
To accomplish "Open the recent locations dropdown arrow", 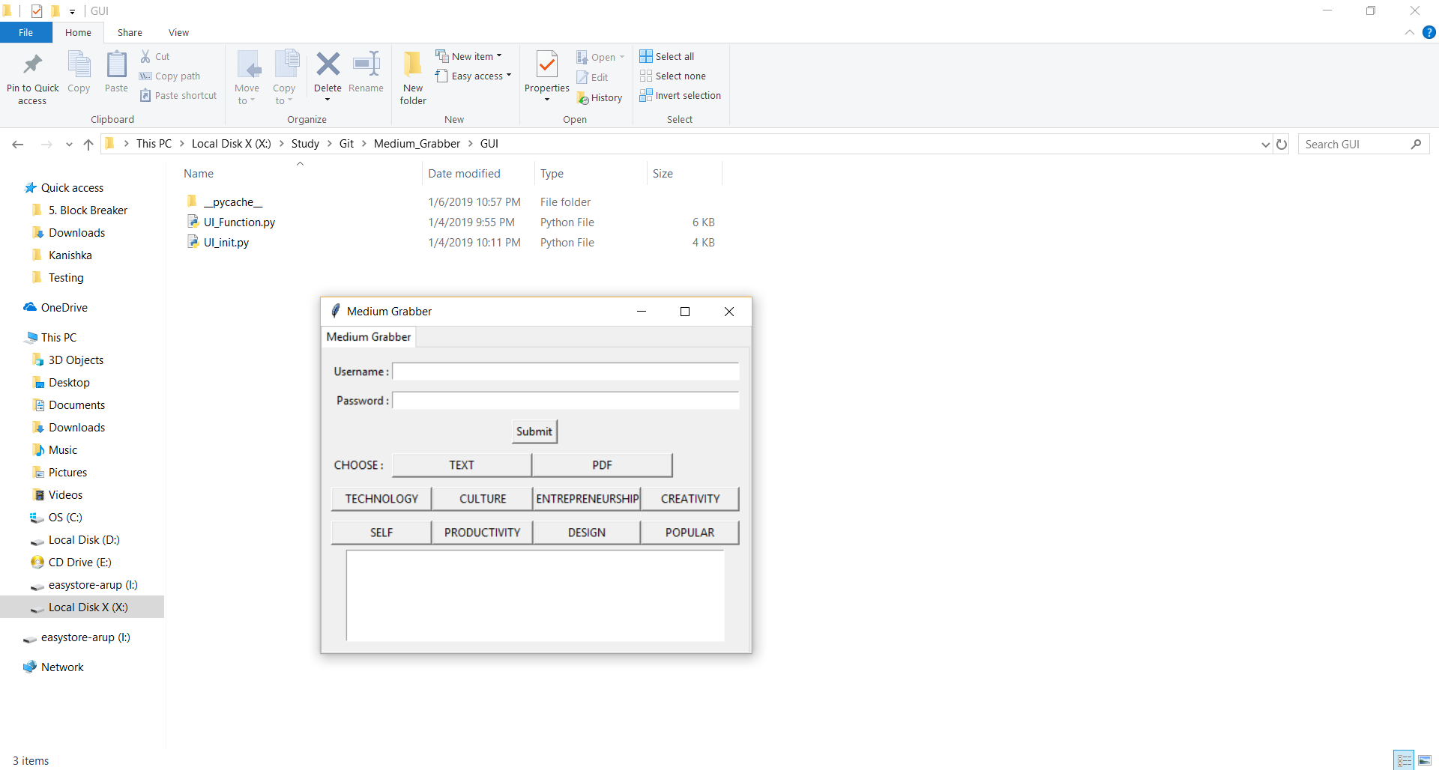I will pyautogui.click(x=69, y=145).
